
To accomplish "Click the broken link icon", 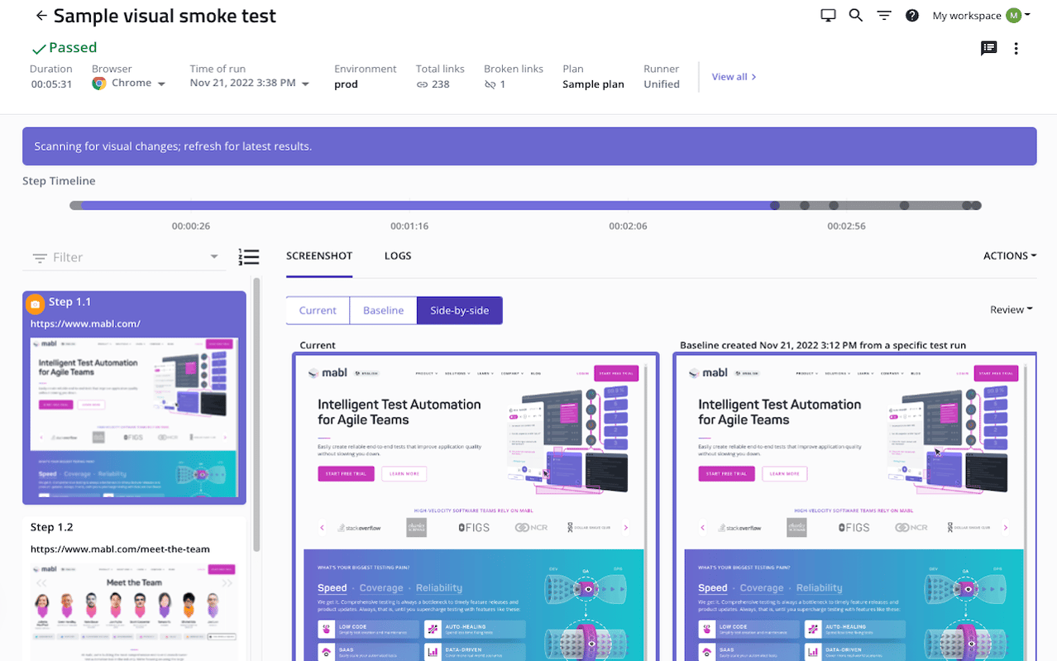I will 490,84.
